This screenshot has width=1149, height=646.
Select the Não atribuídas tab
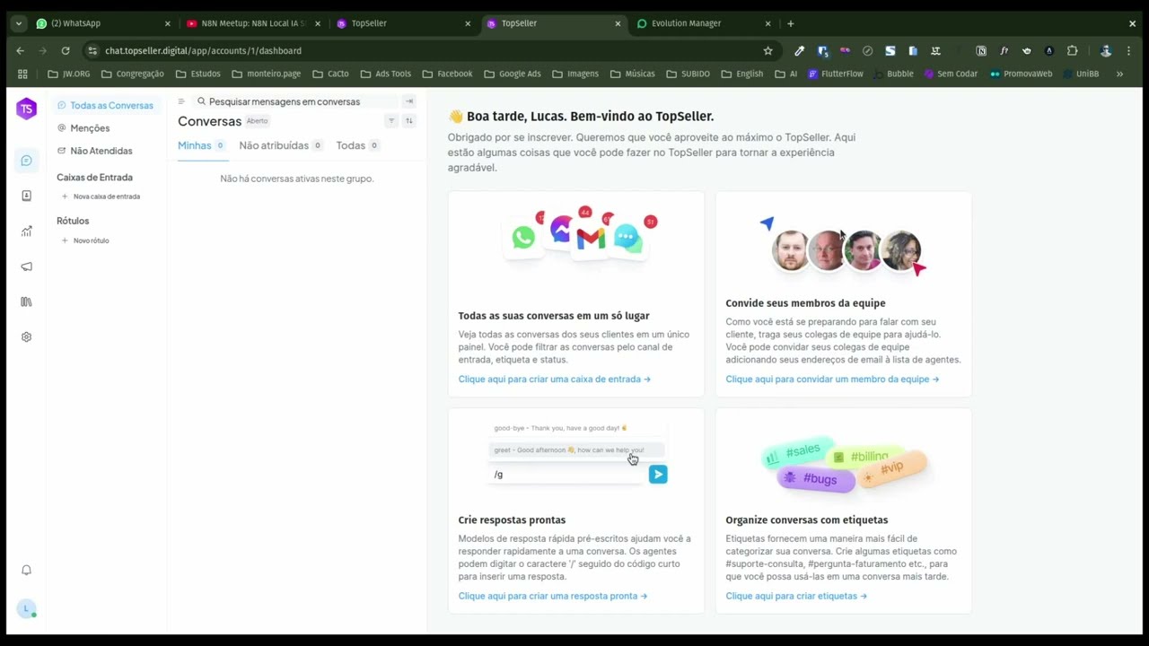coord(281,145)
